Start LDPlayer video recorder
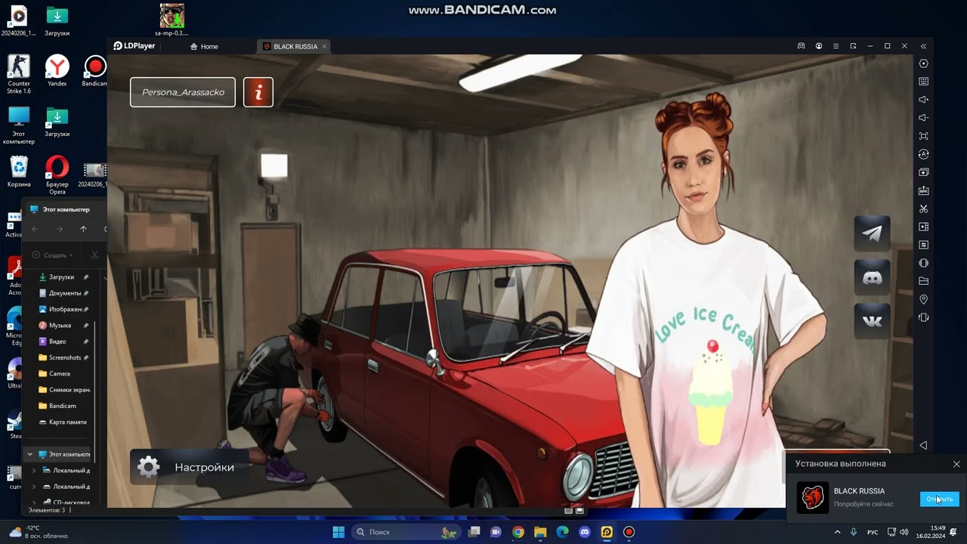The width and height of the screenshot is (967, 544). click(923, 227)
